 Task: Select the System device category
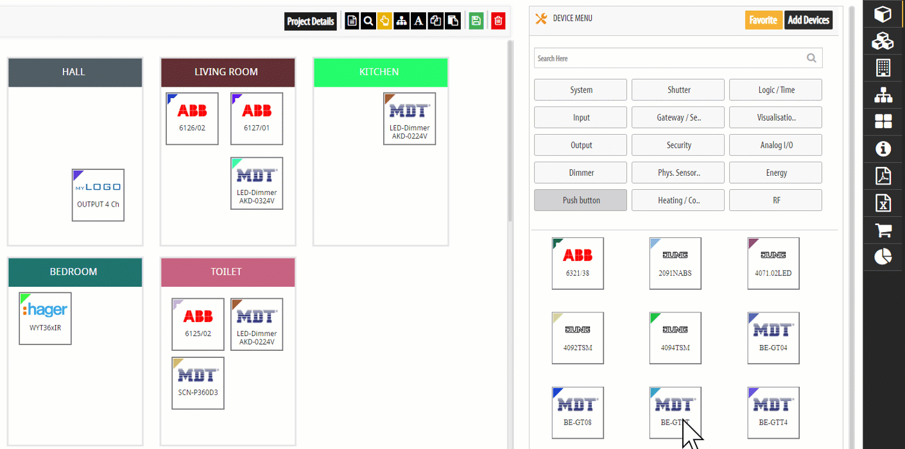click(x=581, y=90)
